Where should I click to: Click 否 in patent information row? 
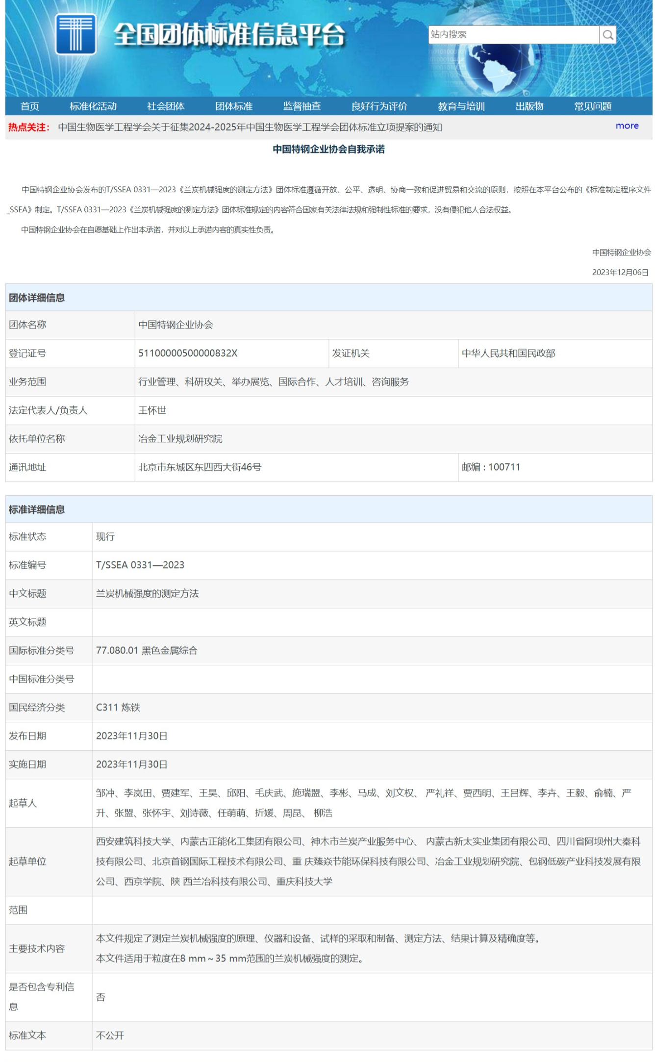point(101,997)
